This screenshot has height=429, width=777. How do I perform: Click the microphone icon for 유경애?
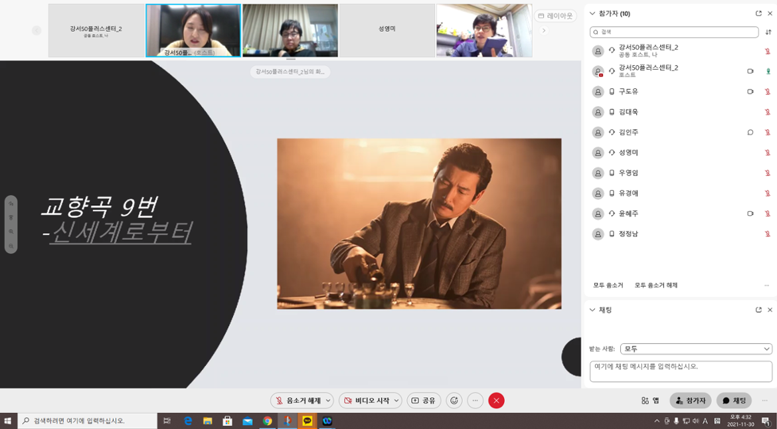(x=768, y=193)
